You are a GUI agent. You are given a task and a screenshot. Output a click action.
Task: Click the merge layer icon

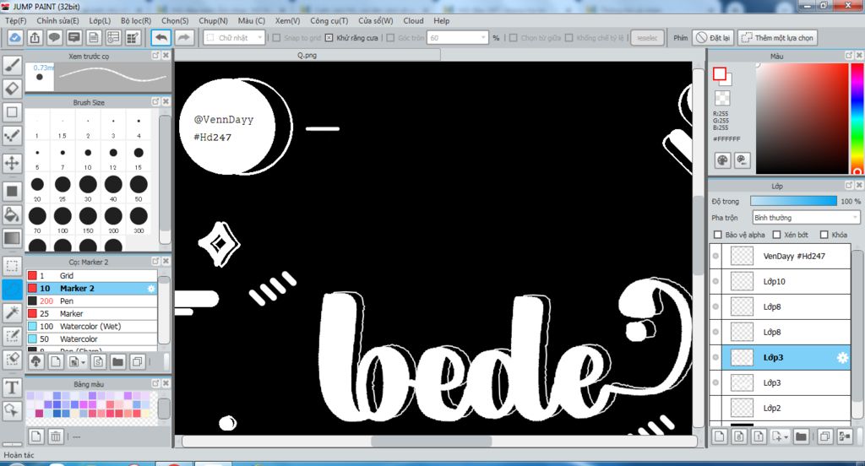click(x=845, y=436)
